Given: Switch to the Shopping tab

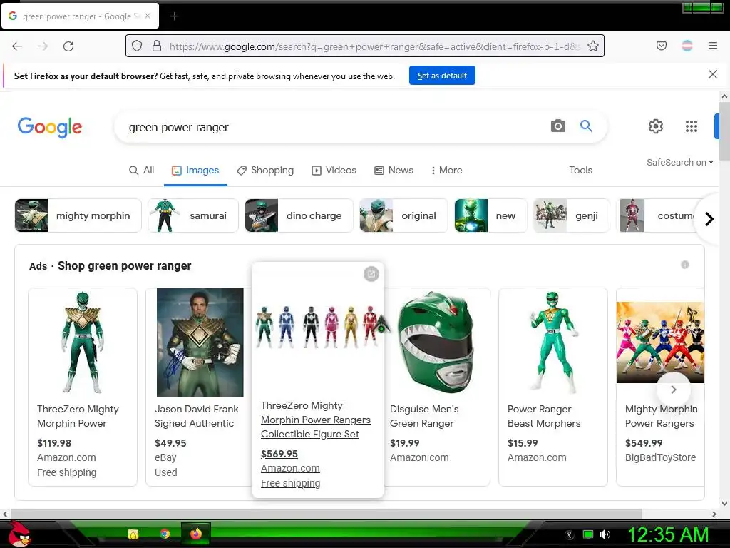Looking at the screenshot, I should pos(265,170).
